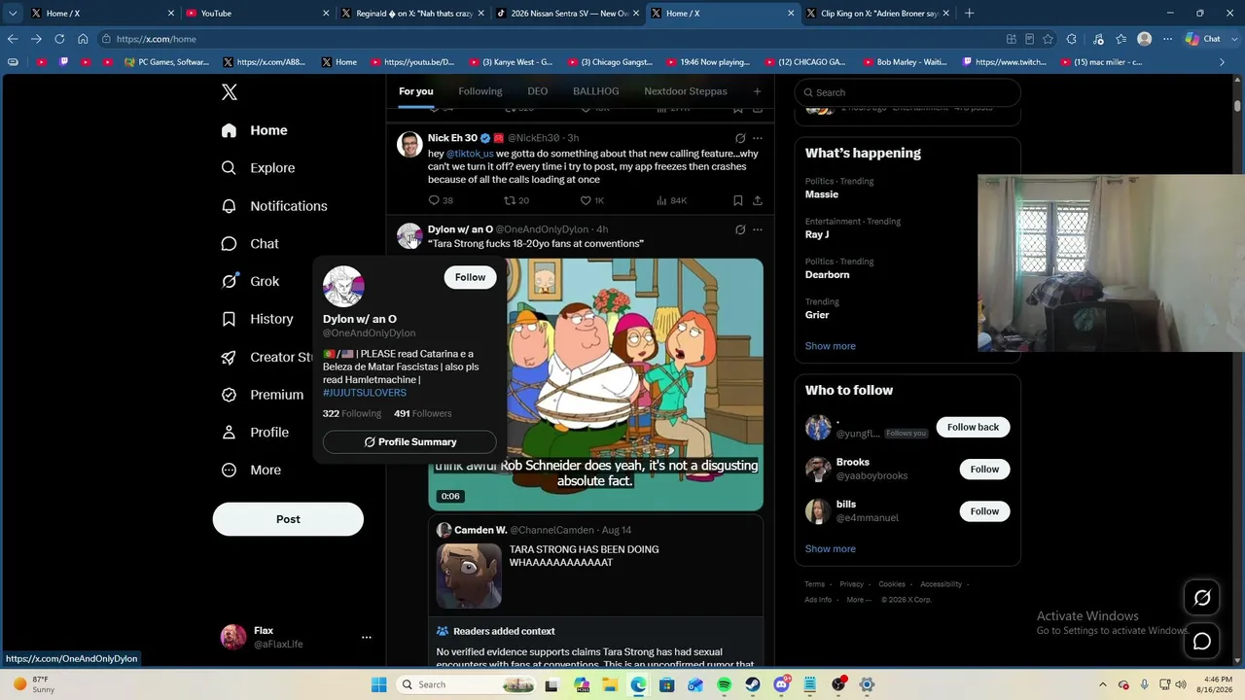The height and width of the screenshot is (700, 1245).
Task: Open more options on Nick Eh 30's post
Action: [x=758, y=138]
